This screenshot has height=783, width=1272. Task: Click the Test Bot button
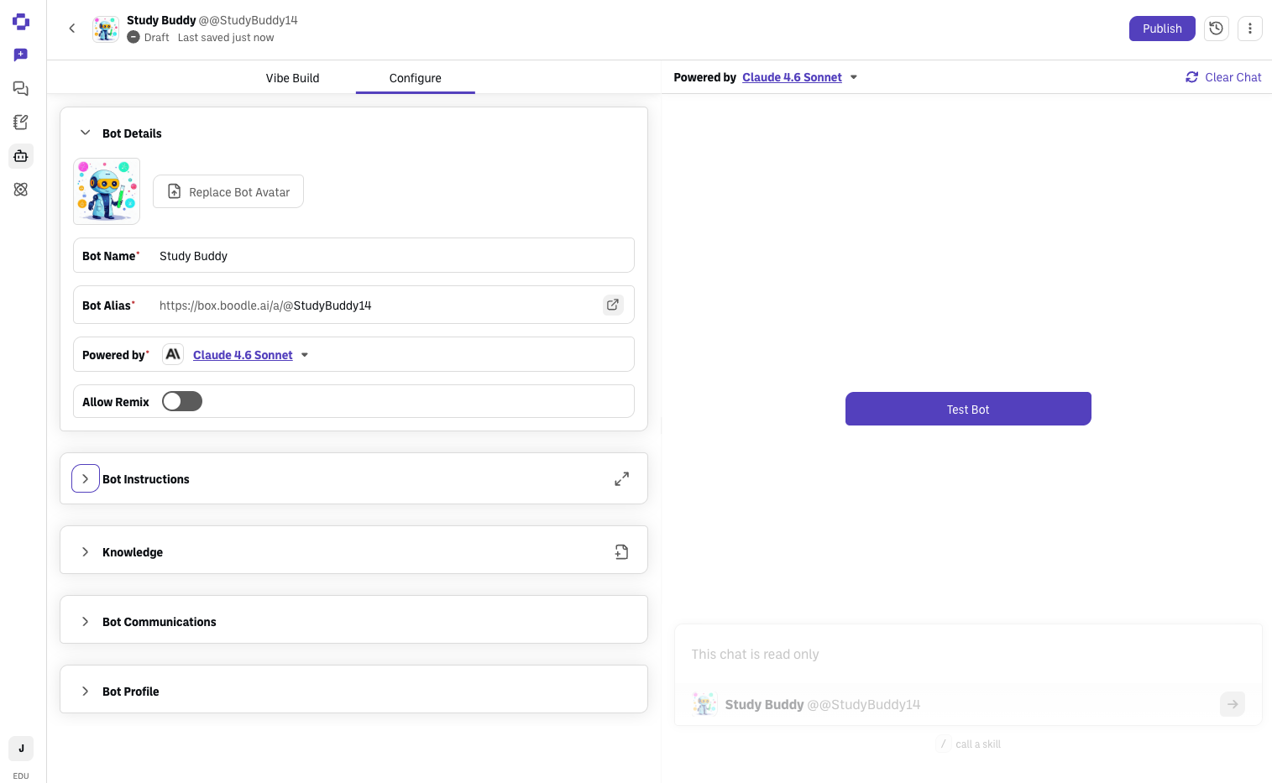(x=968, y=409)
